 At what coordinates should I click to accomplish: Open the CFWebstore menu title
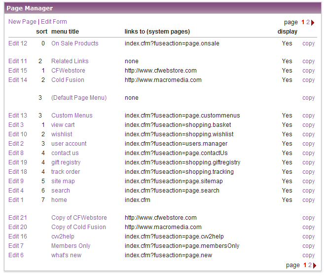tap(68, 71)
